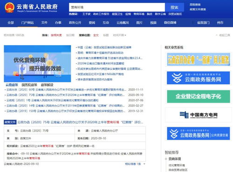Select recommended term 自由贸易试验区
The width and height of the screenshot is (233, 172).
tap(178, 170)
